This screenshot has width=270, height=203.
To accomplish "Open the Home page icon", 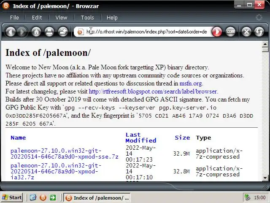I will [36, 32].
